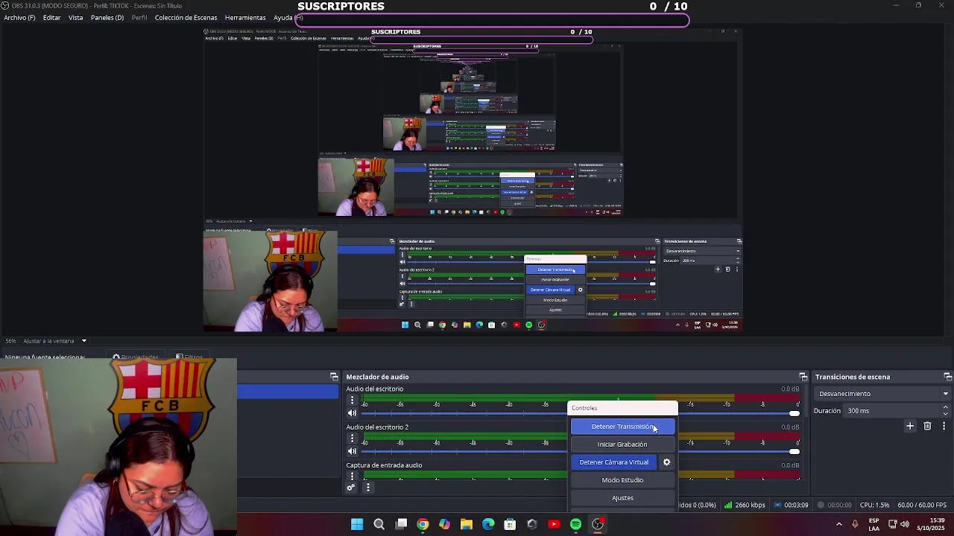The height and width of the screenshot is (536, 954).
Task: Delete the selected scene transition
Action: 927,427
